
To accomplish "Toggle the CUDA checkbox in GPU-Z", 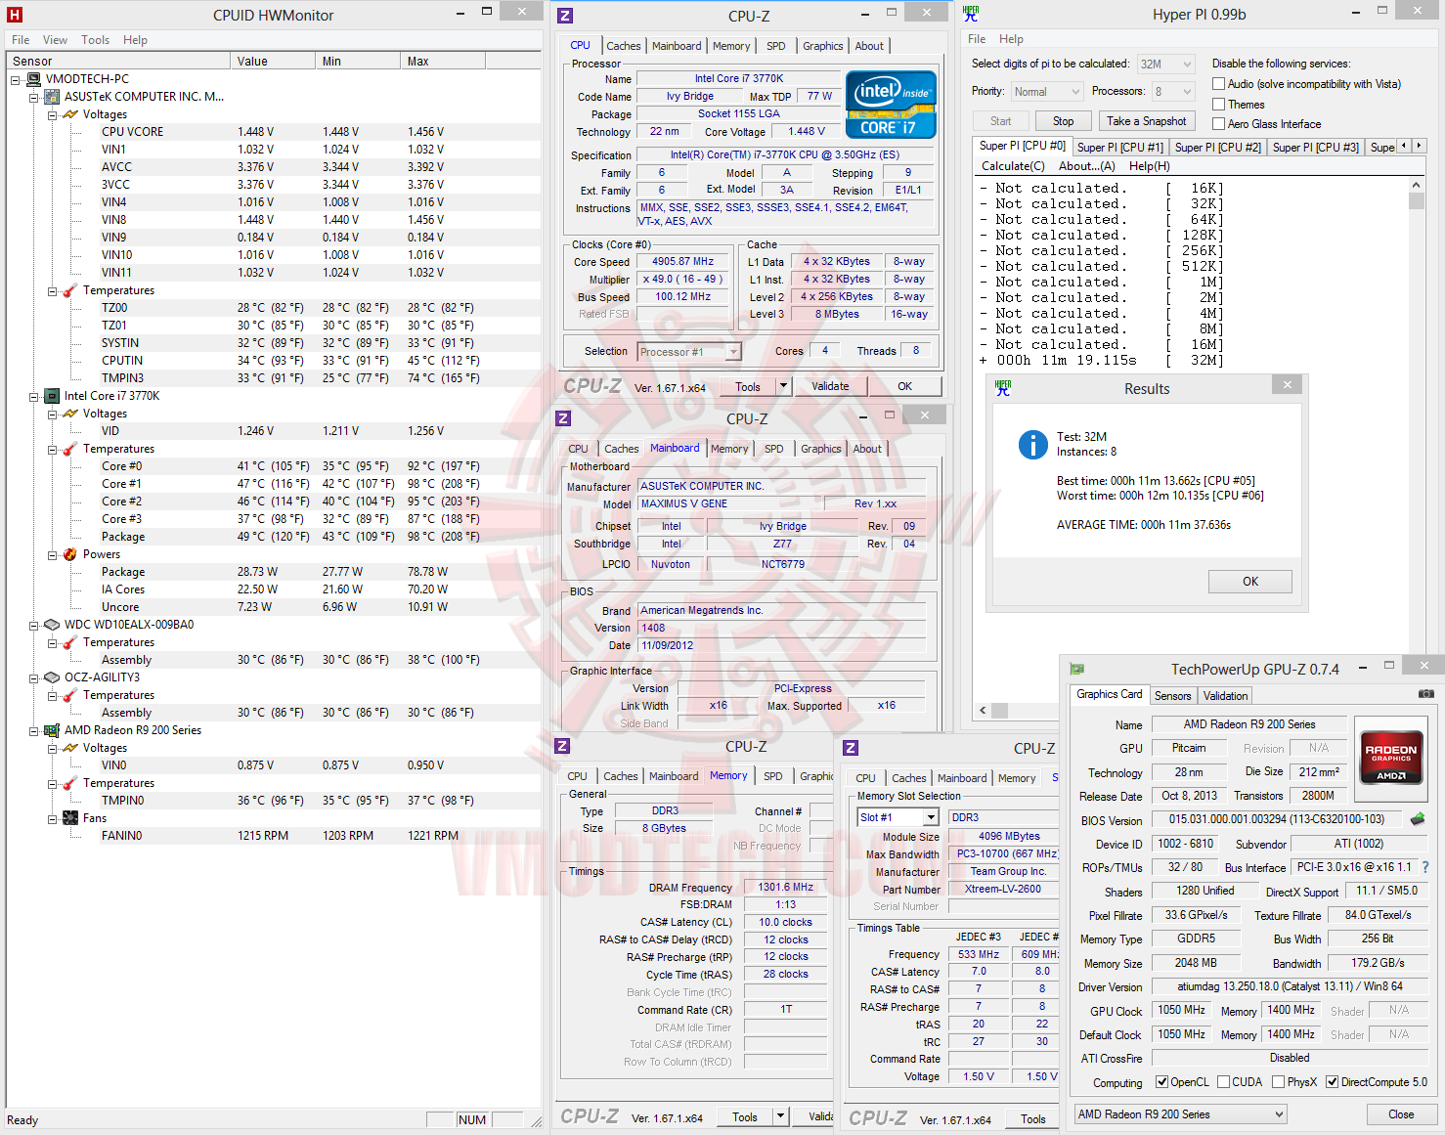I will 1223,1082.
